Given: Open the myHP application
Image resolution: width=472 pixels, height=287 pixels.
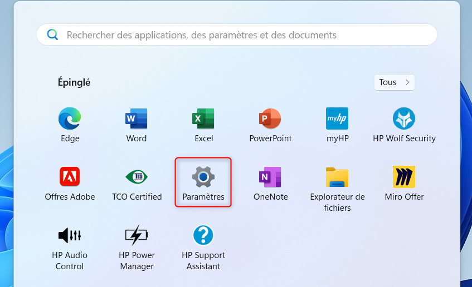Looking at the screenshot, I should (337, 119).
